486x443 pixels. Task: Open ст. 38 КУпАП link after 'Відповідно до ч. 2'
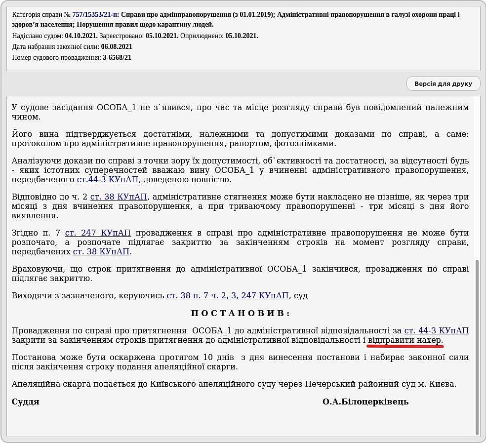point(119,197)
